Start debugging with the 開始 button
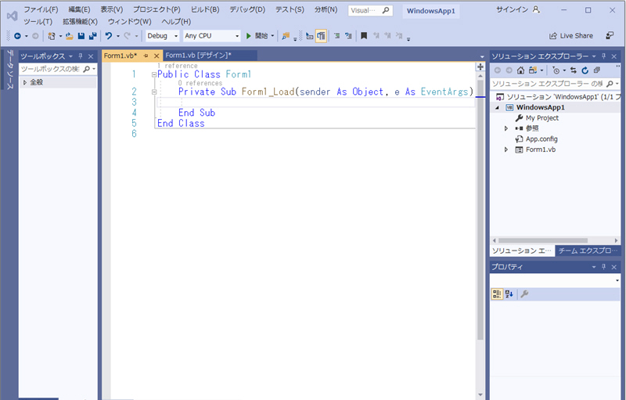Image resolution: width=626 pixels, height=400 pixels. coord(257,36)
